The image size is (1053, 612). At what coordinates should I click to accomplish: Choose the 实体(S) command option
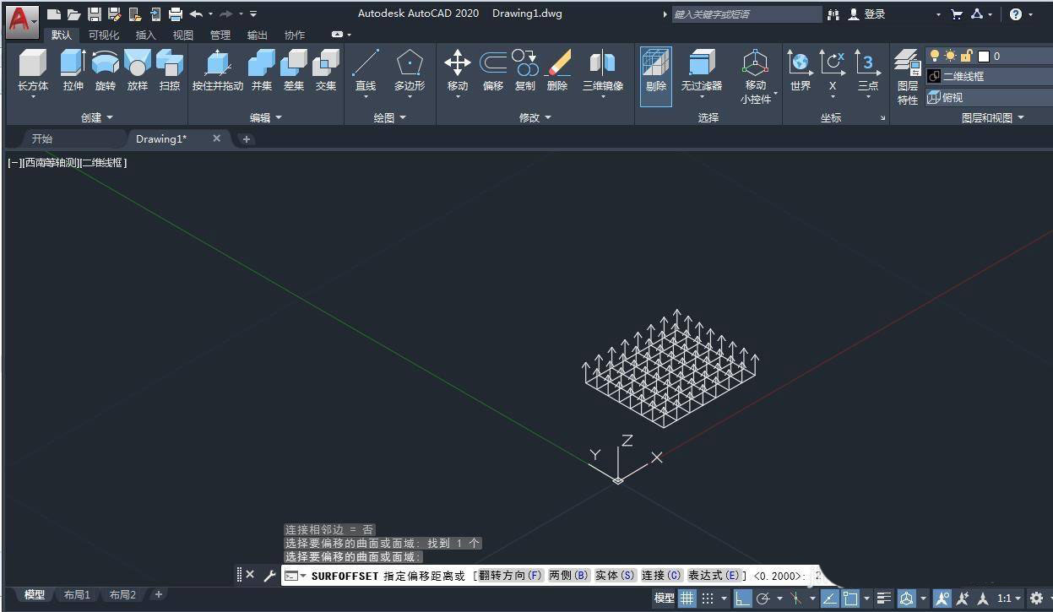(615, 575)
